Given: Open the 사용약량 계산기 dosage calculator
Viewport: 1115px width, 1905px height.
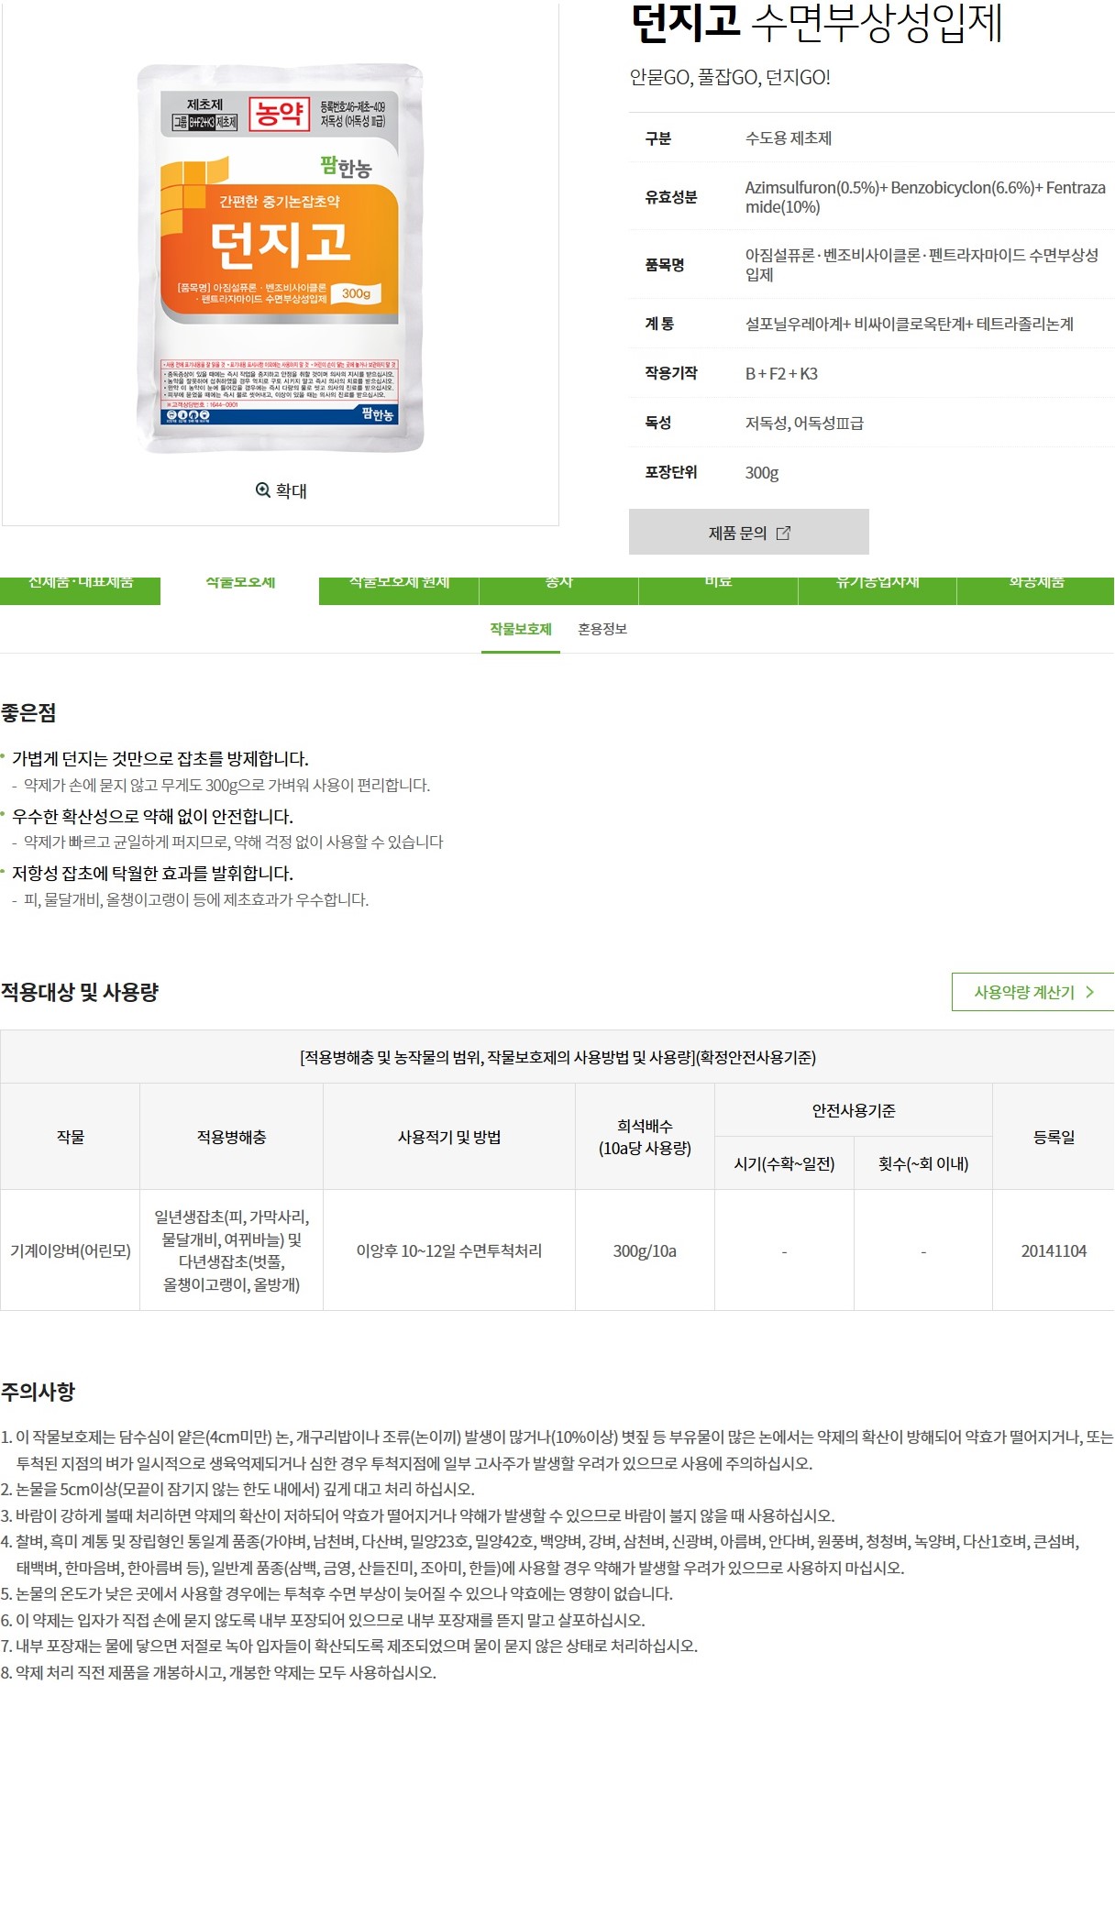Looking at the screenshot, I should point(1032,992).
